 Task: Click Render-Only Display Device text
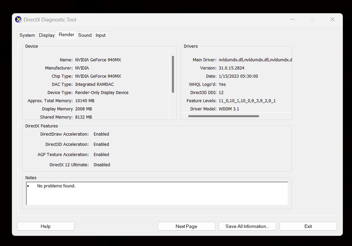click(102, 92)
